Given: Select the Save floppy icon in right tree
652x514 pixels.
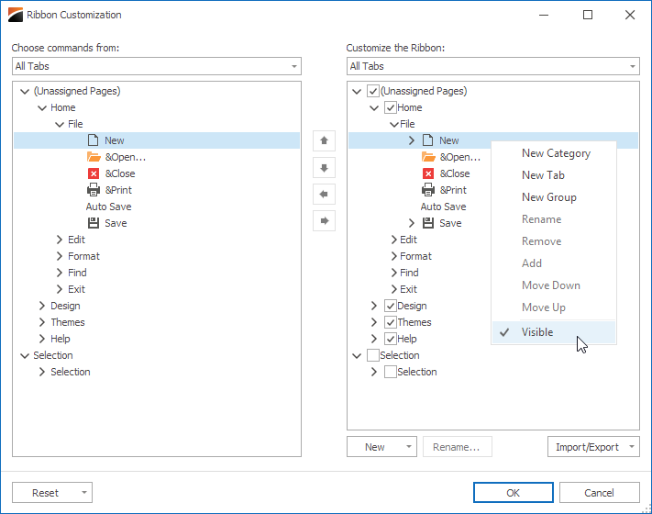Looking at the screenshot, I should point(428,223).
